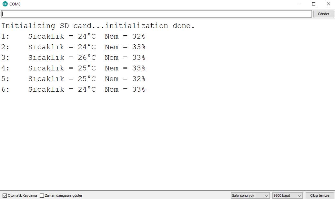
Task: Expand the 9600 baud rate dropdown
Action: 287,195
